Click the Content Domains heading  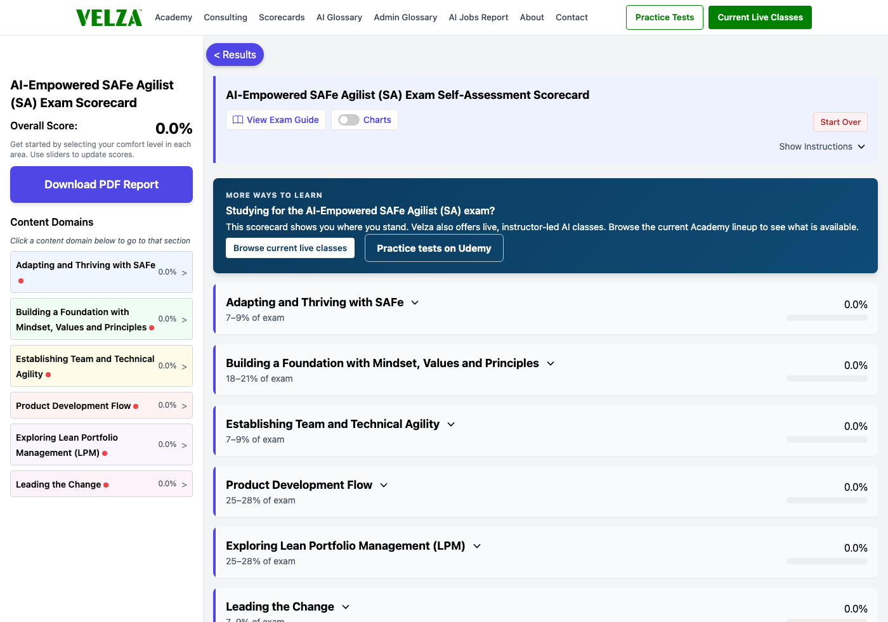[x=52, y=222]
